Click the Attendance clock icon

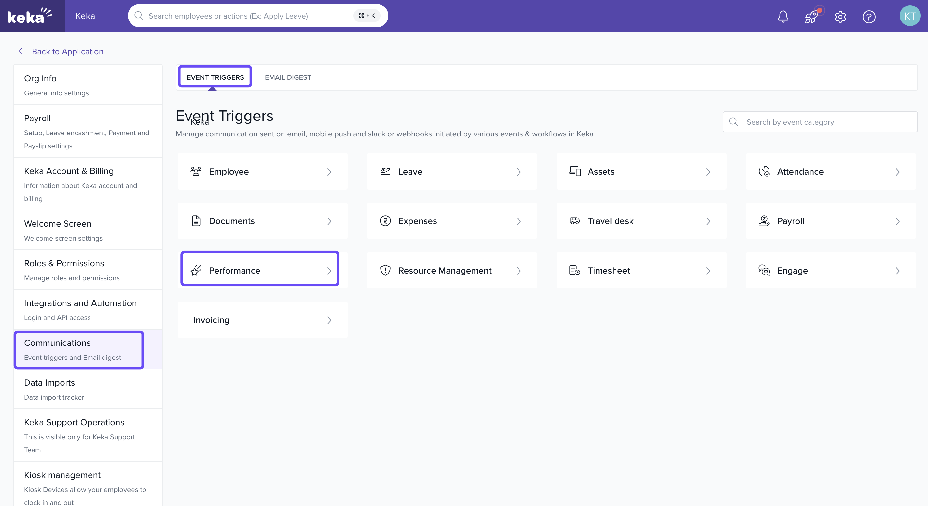click(x=764, y=172)
